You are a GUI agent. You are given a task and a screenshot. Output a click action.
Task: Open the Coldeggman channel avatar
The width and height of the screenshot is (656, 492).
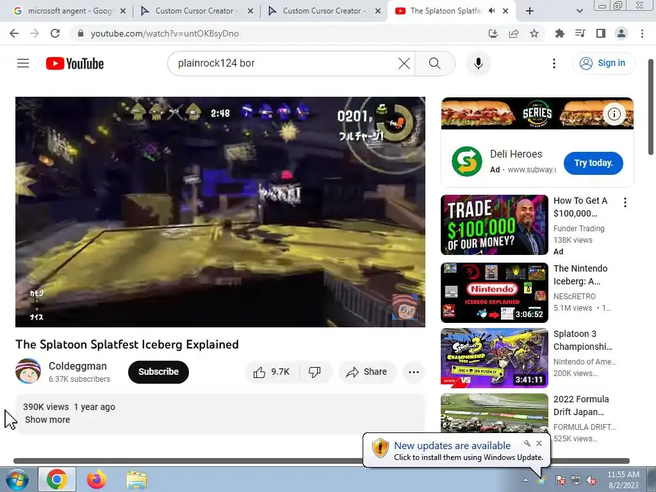coord(28,371)
